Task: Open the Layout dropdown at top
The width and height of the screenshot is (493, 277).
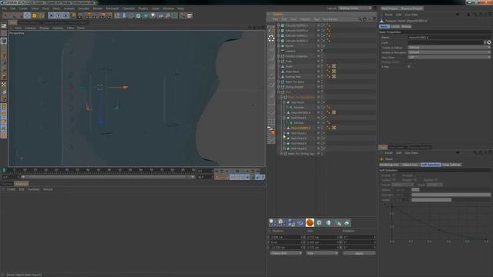Action: [355, 8]
